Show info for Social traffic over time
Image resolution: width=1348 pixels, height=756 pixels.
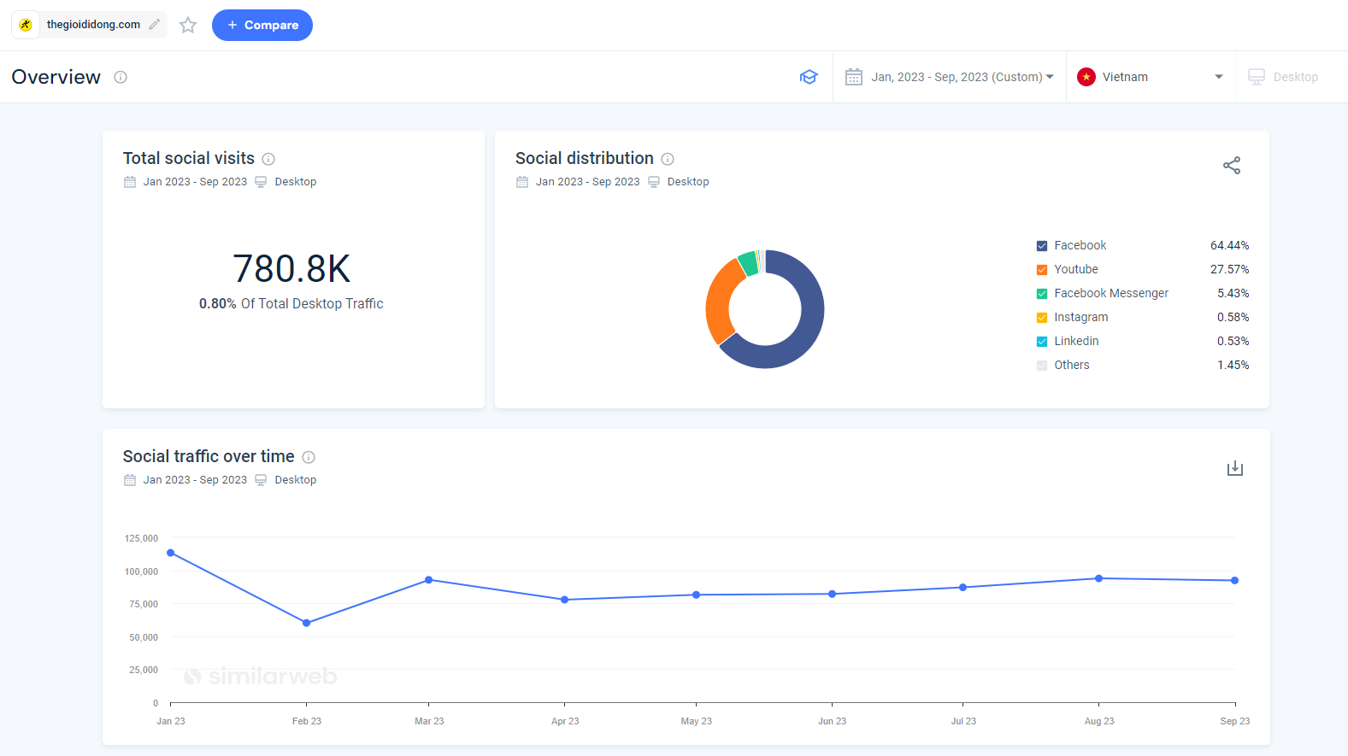pos(309,457)
